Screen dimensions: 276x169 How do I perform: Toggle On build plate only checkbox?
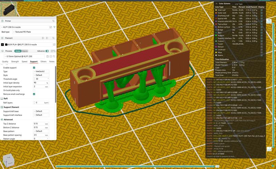click(34, 90)
